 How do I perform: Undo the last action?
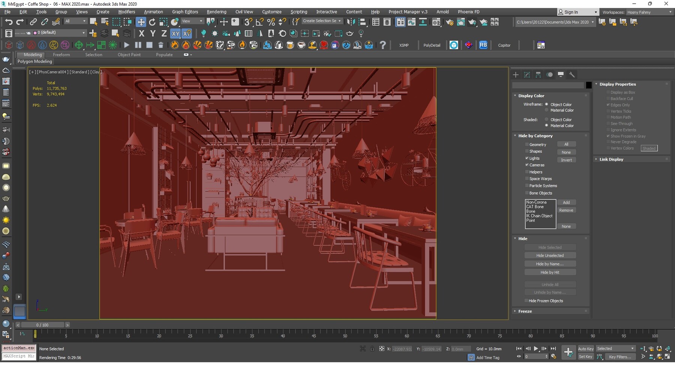tap(9, 22)
